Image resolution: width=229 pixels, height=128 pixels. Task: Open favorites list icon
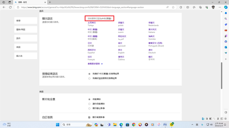[x=194, y=7]
